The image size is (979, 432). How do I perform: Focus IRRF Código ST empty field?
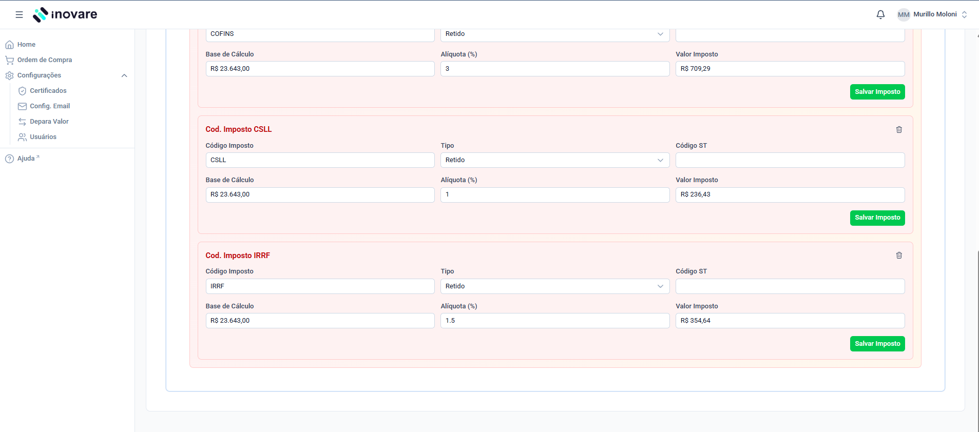(790, 286)
